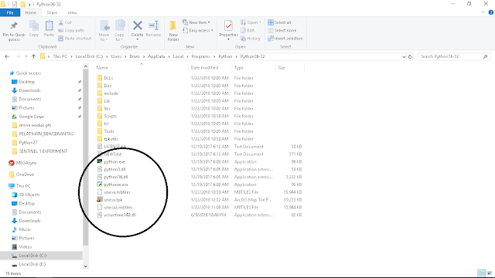
Task: Open address bar history dropdown
Action: 404,56
